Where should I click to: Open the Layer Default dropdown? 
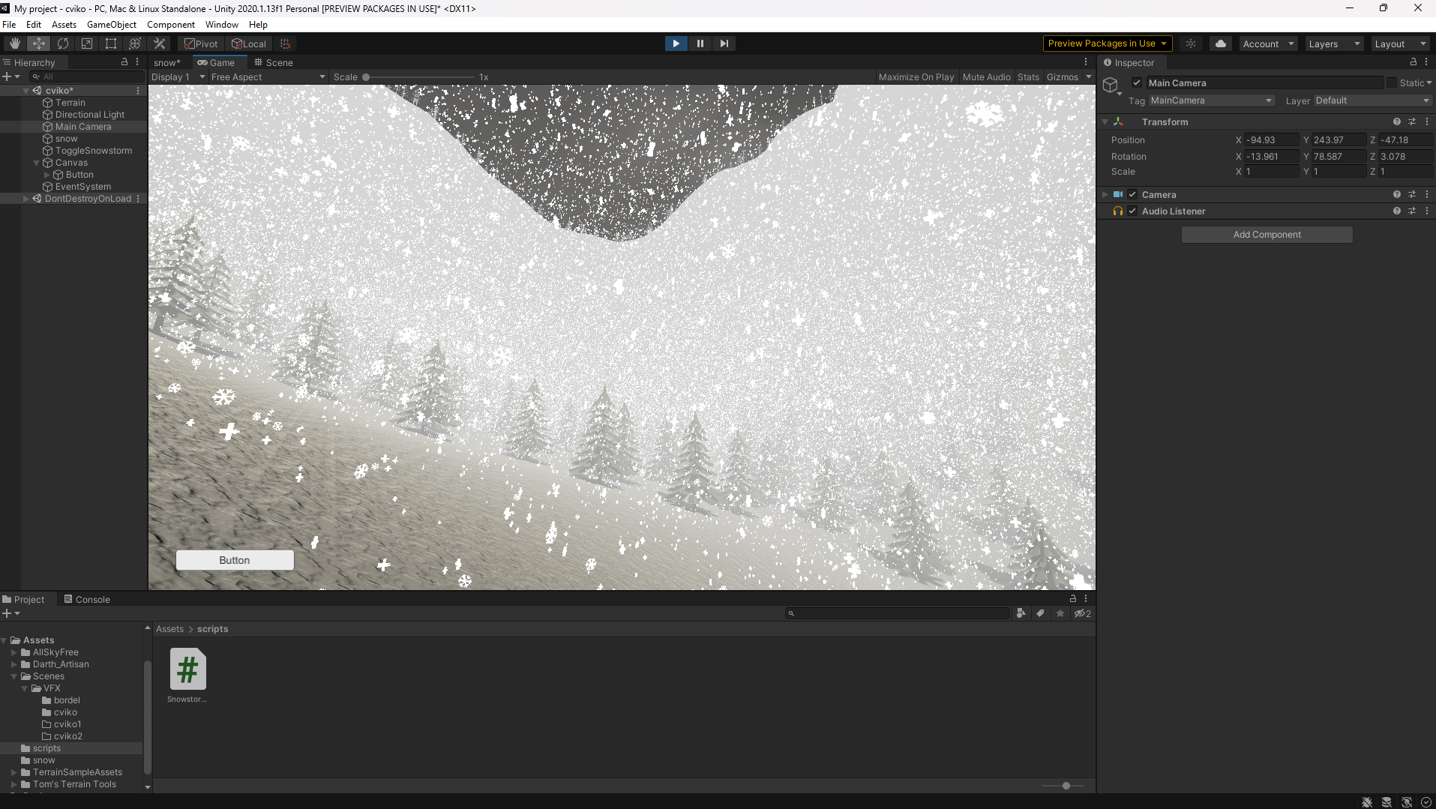1372,100
